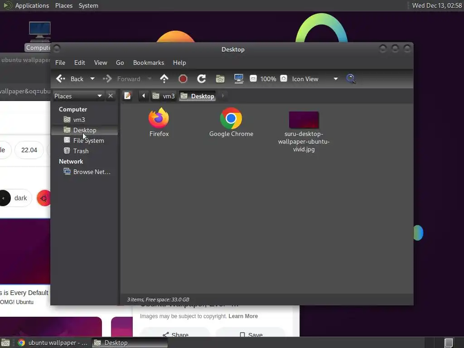
Task: Open the Places panel menu
Action: (x=64, y=5)
